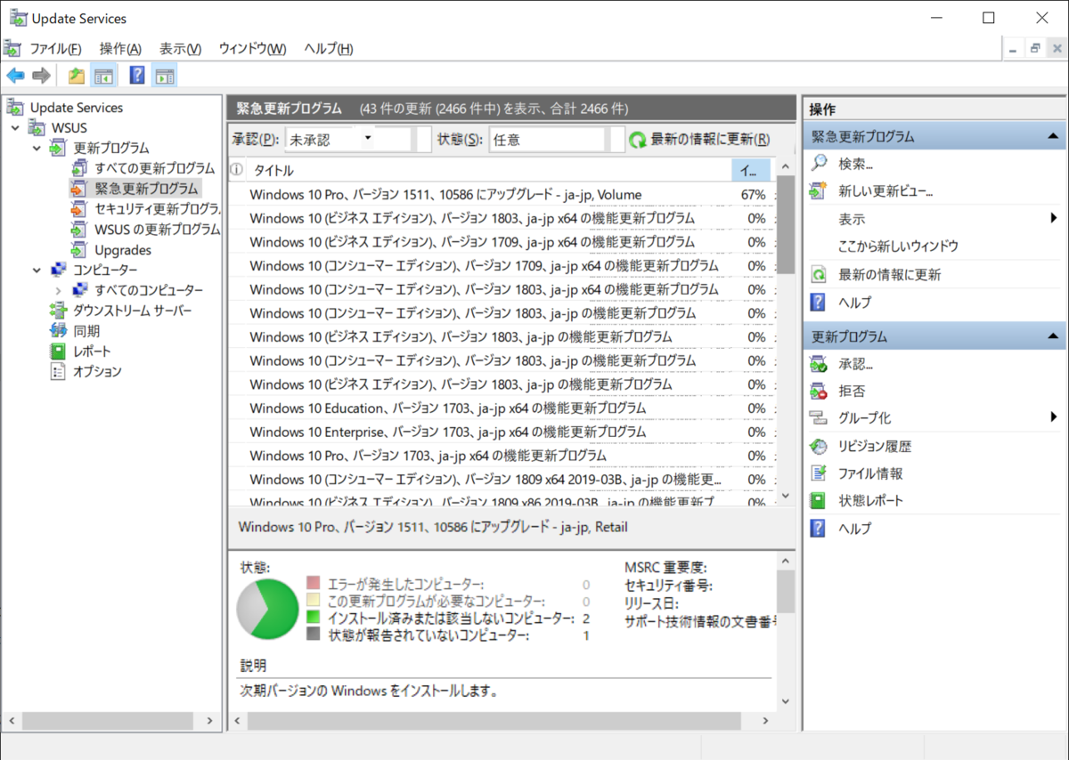1069x760 pixels.
Task: Click the gray unreported-computers legend swatch
Action: click(x=313, y=634)
